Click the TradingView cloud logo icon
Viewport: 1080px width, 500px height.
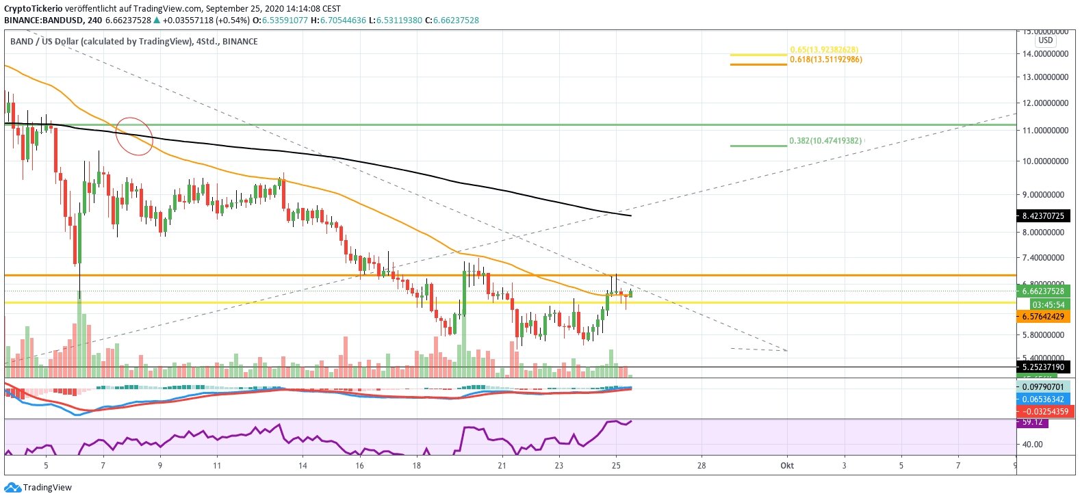[12, 488]
